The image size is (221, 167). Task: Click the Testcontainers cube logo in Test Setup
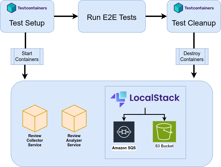click(11, 8)
